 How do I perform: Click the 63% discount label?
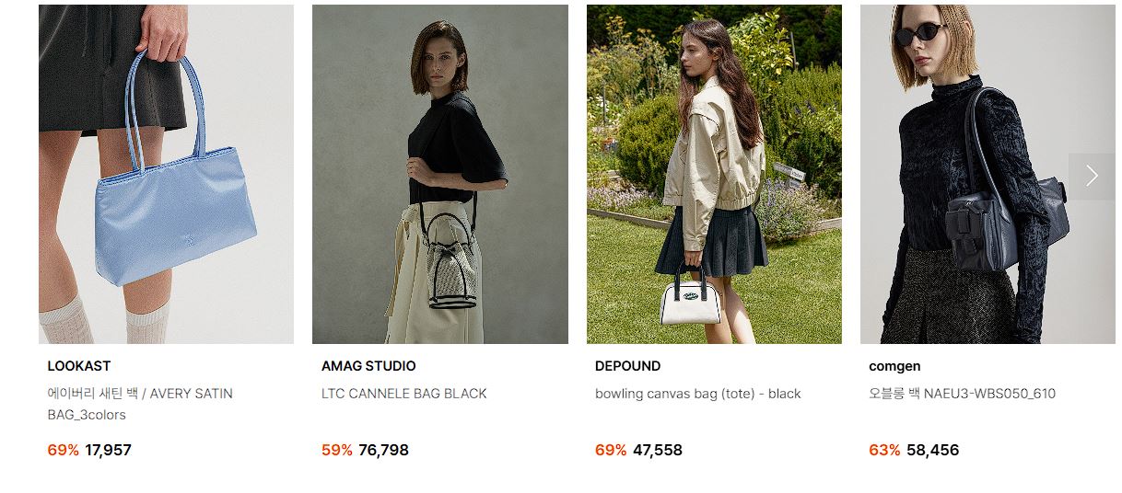[x=884, y=451]
